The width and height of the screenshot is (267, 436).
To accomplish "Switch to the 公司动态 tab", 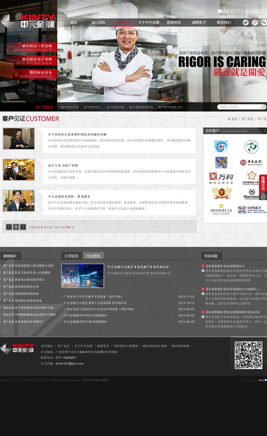I will (71, 256).
